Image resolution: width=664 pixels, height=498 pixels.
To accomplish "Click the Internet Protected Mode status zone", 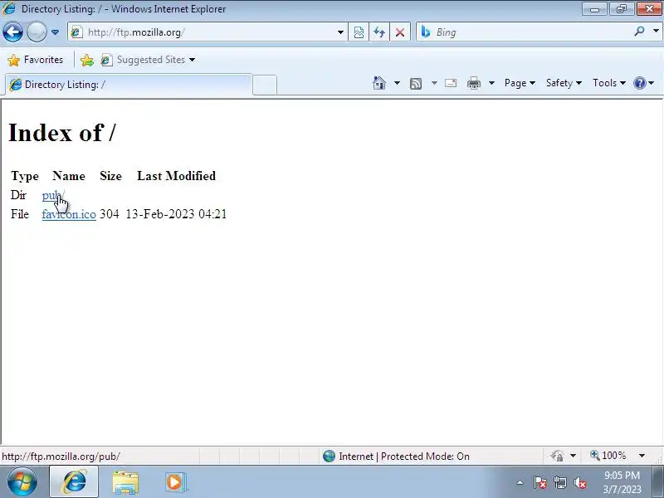I will 396,456.
